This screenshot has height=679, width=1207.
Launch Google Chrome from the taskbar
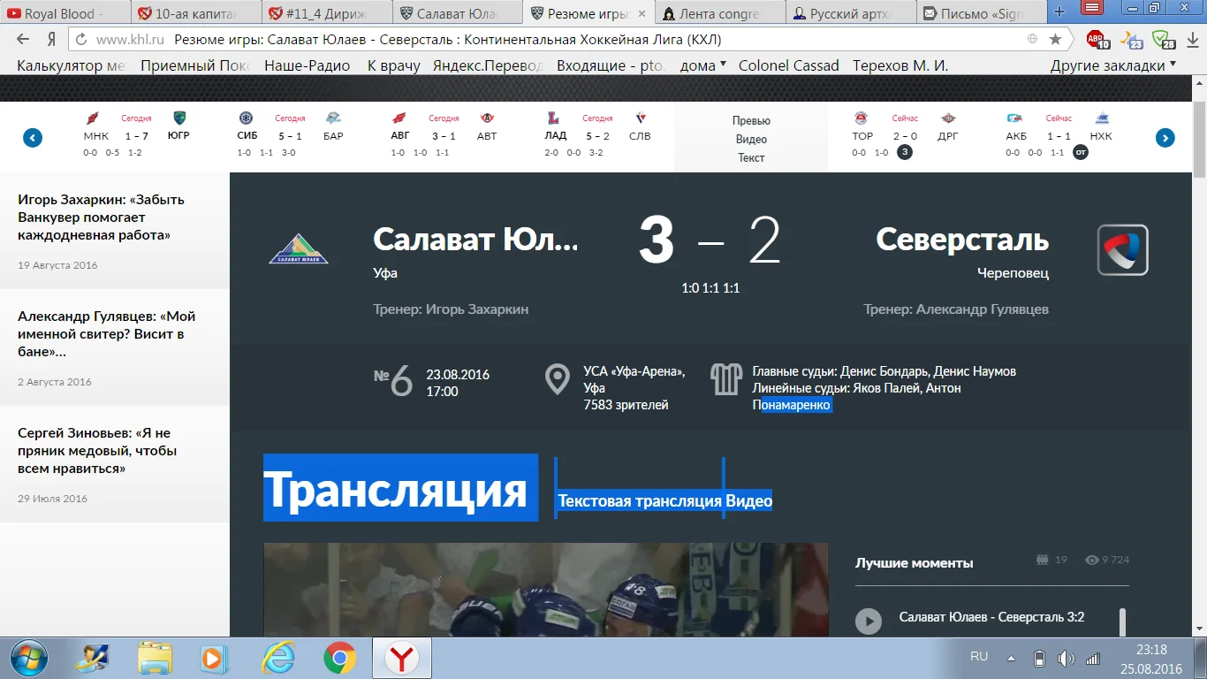[339, 658]
